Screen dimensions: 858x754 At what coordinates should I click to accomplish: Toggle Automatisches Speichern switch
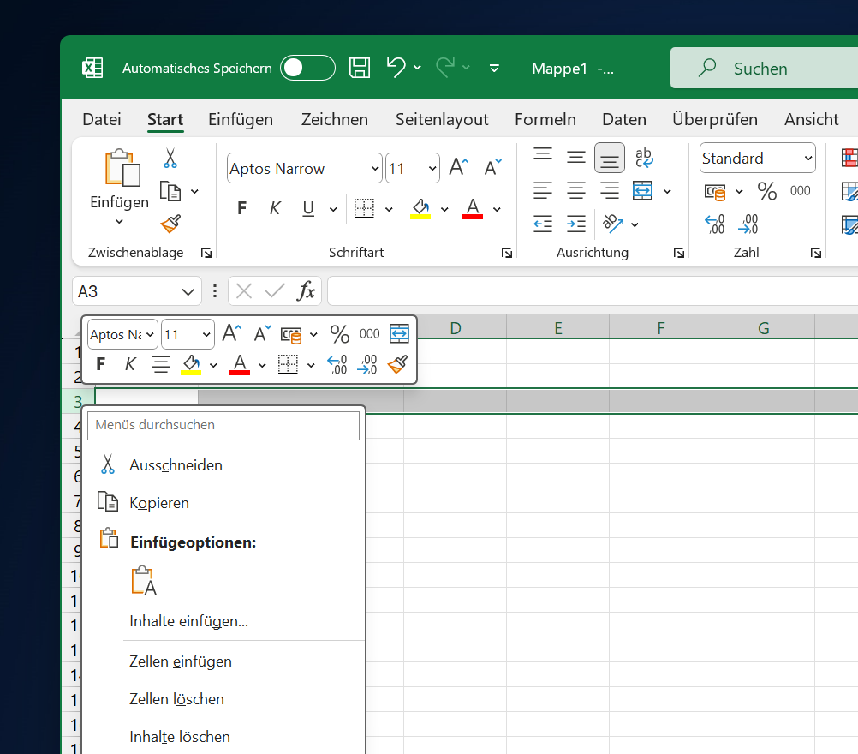click(x=308, y=68)
